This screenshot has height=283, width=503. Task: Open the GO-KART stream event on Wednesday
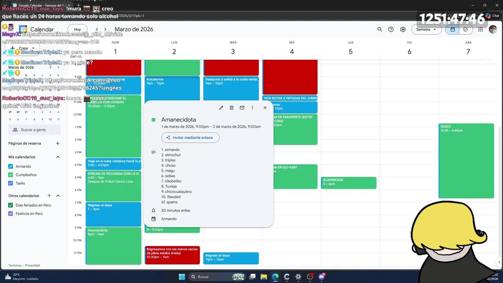coord(295,176)
